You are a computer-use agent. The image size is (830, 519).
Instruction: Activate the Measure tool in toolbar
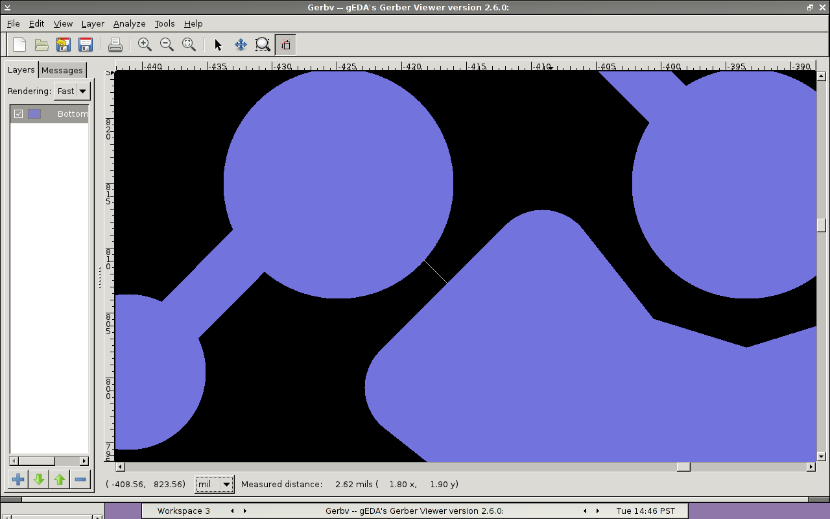(x=285, y=45)
